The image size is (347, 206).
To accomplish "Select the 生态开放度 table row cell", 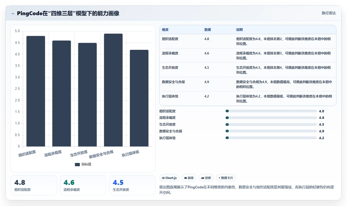I will point(170,68).
